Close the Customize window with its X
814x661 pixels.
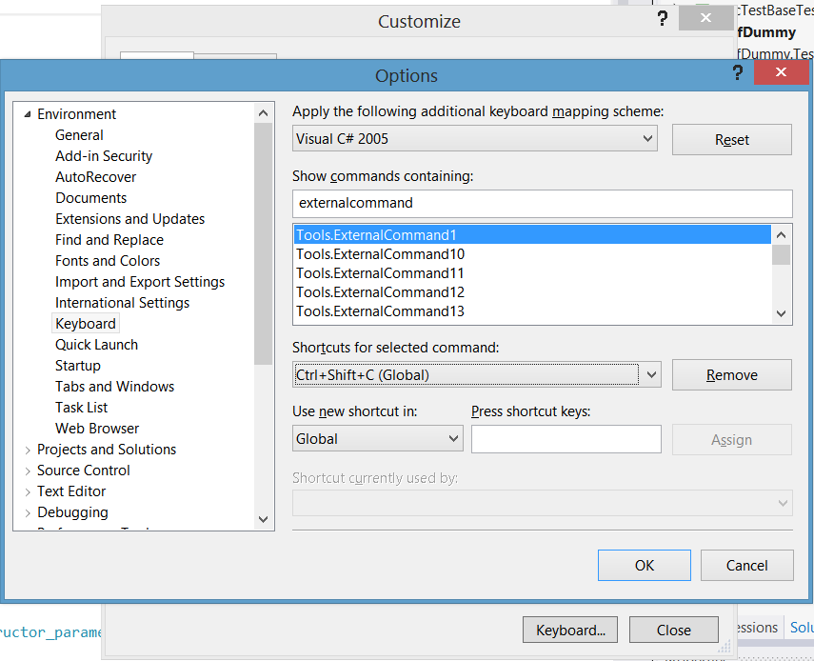[x=705, y=18]
